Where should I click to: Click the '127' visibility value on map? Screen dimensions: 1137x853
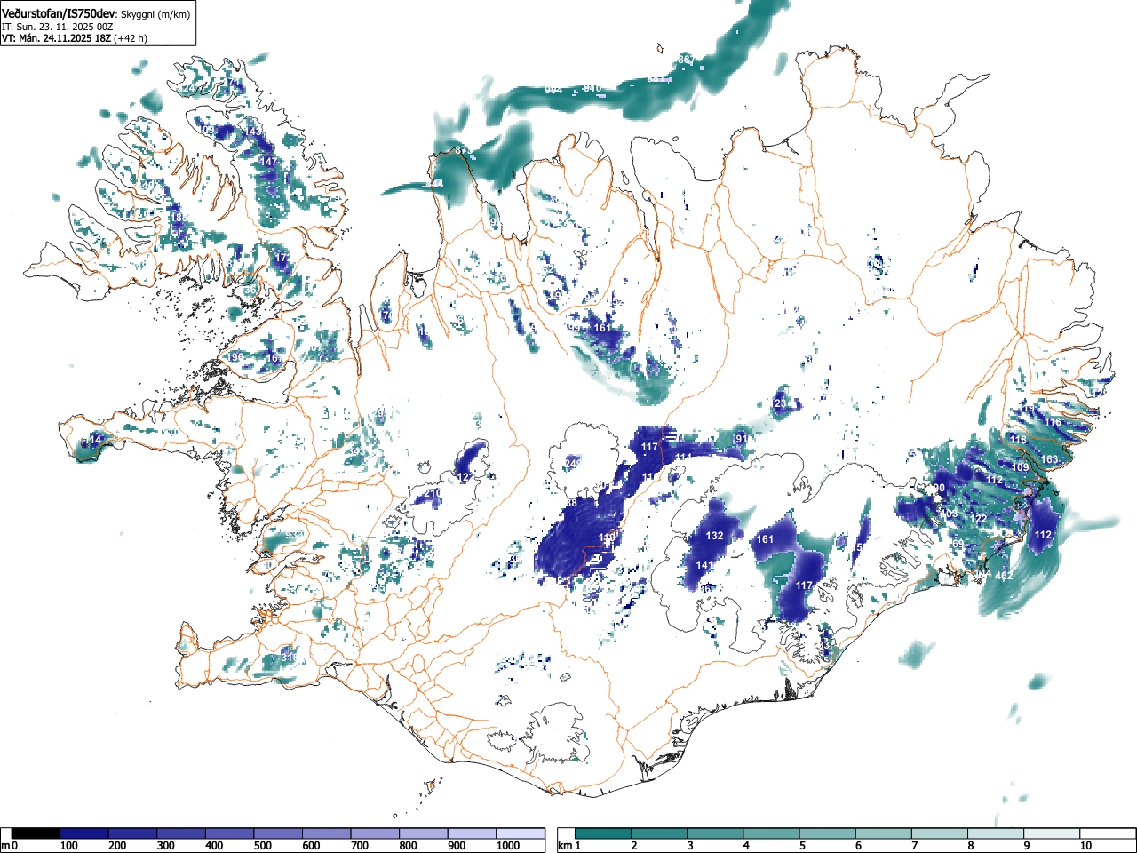click(465, 477)
